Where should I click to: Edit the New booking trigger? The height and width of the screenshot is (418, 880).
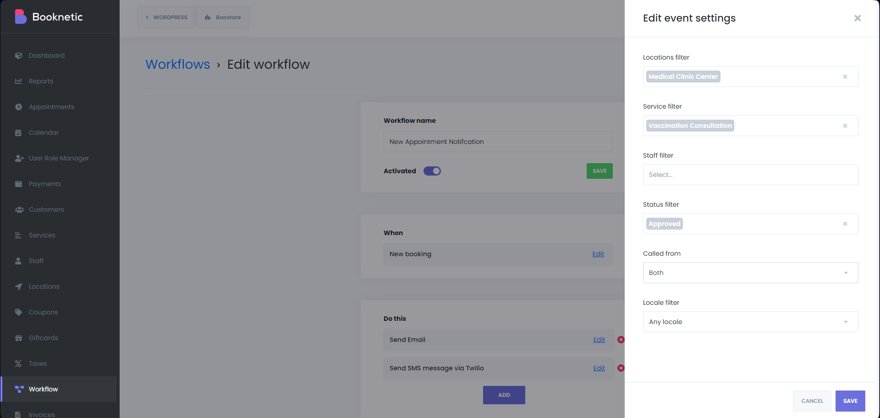(598, 254)
